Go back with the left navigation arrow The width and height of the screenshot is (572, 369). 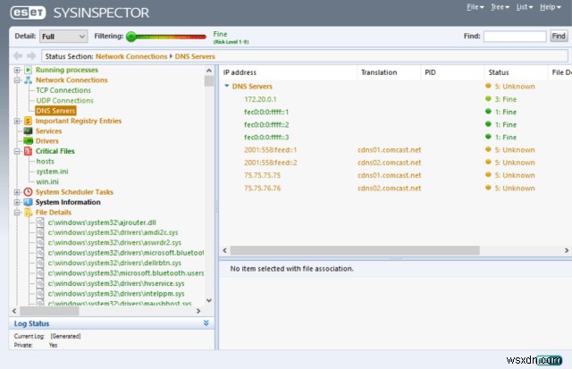pyautogui.click(x=19, y=56)
